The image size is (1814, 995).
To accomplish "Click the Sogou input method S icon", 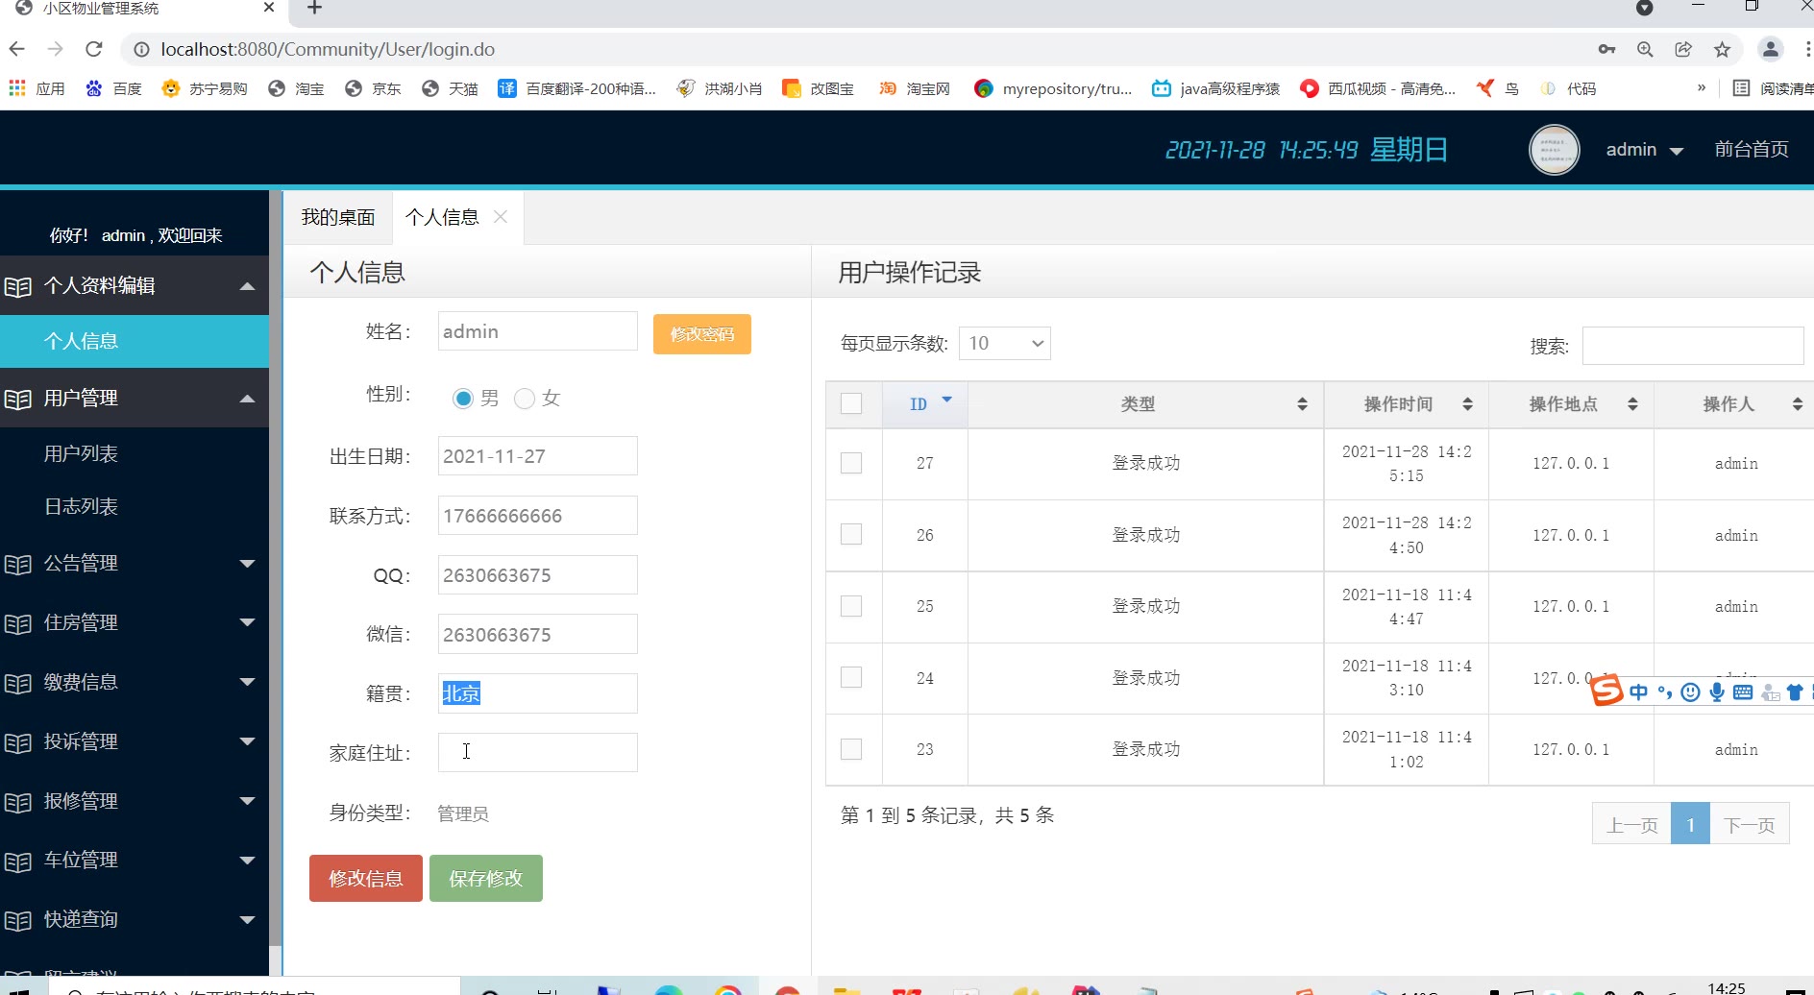I will 1606,690.
